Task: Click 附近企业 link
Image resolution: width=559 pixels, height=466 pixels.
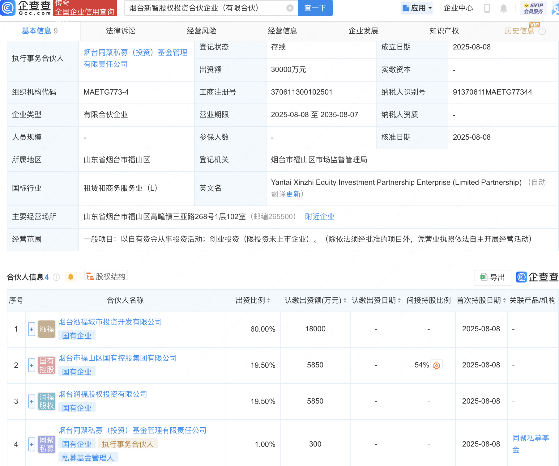Action: click(320, 217)
